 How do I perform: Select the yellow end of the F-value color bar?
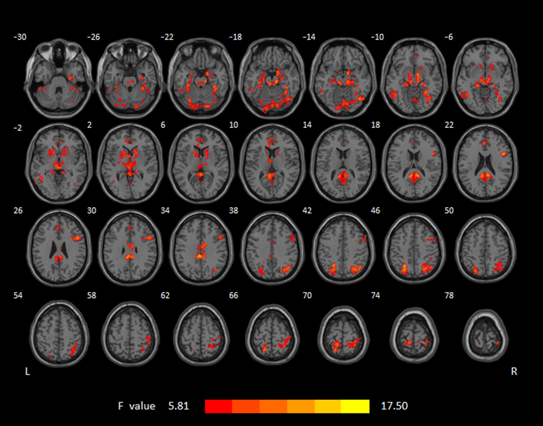[x=355, y=406]
